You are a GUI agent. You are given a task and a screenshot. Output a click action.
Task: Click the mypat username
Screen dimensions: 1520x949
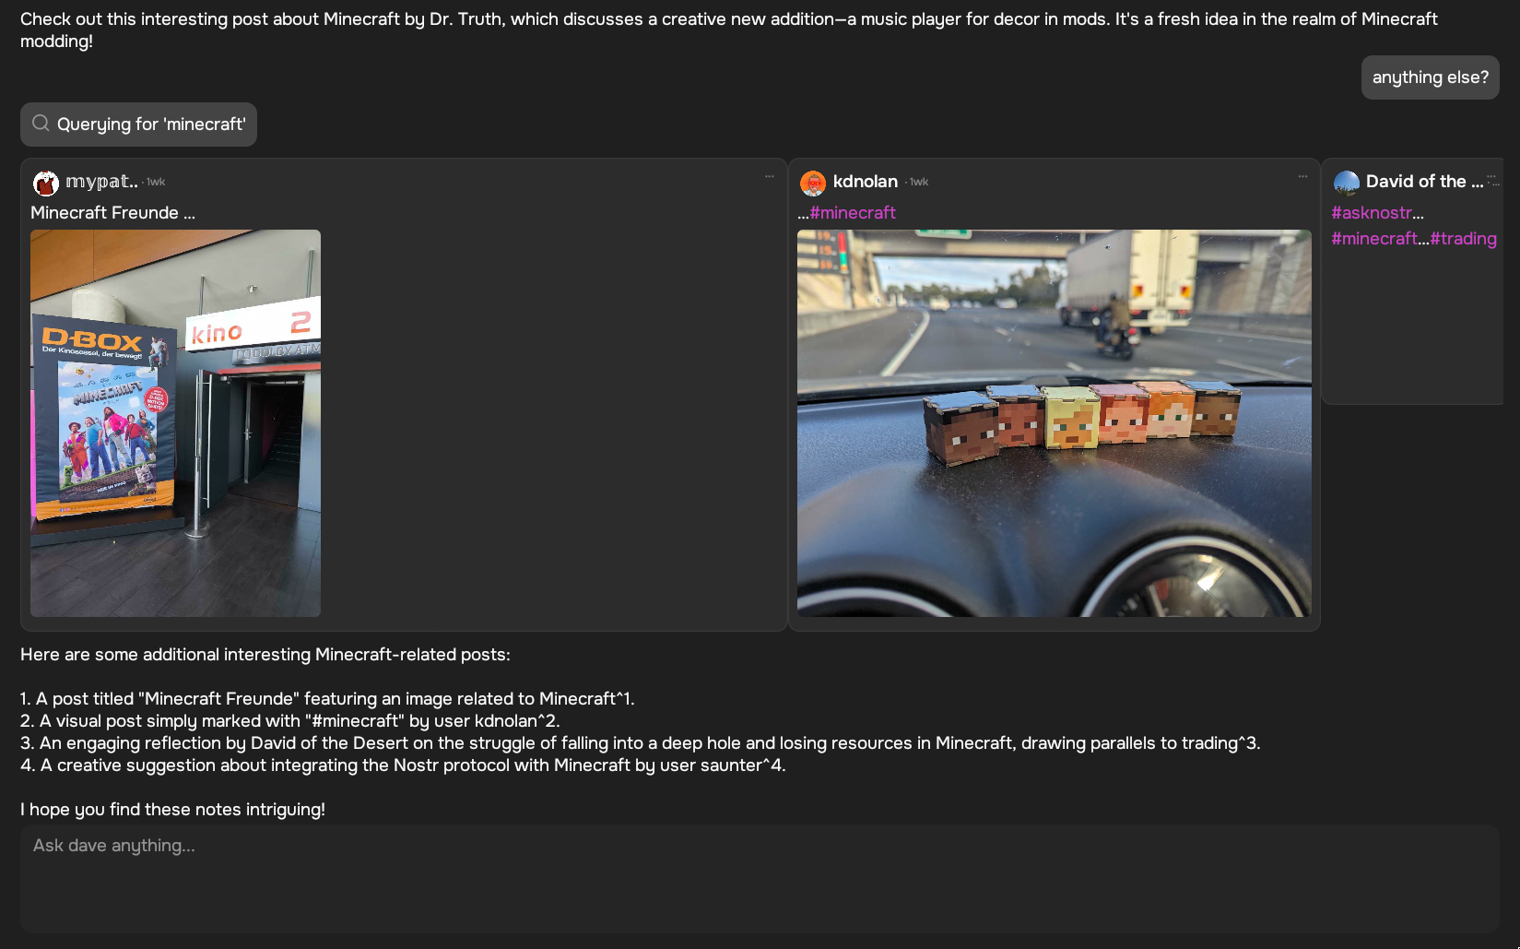101,182
